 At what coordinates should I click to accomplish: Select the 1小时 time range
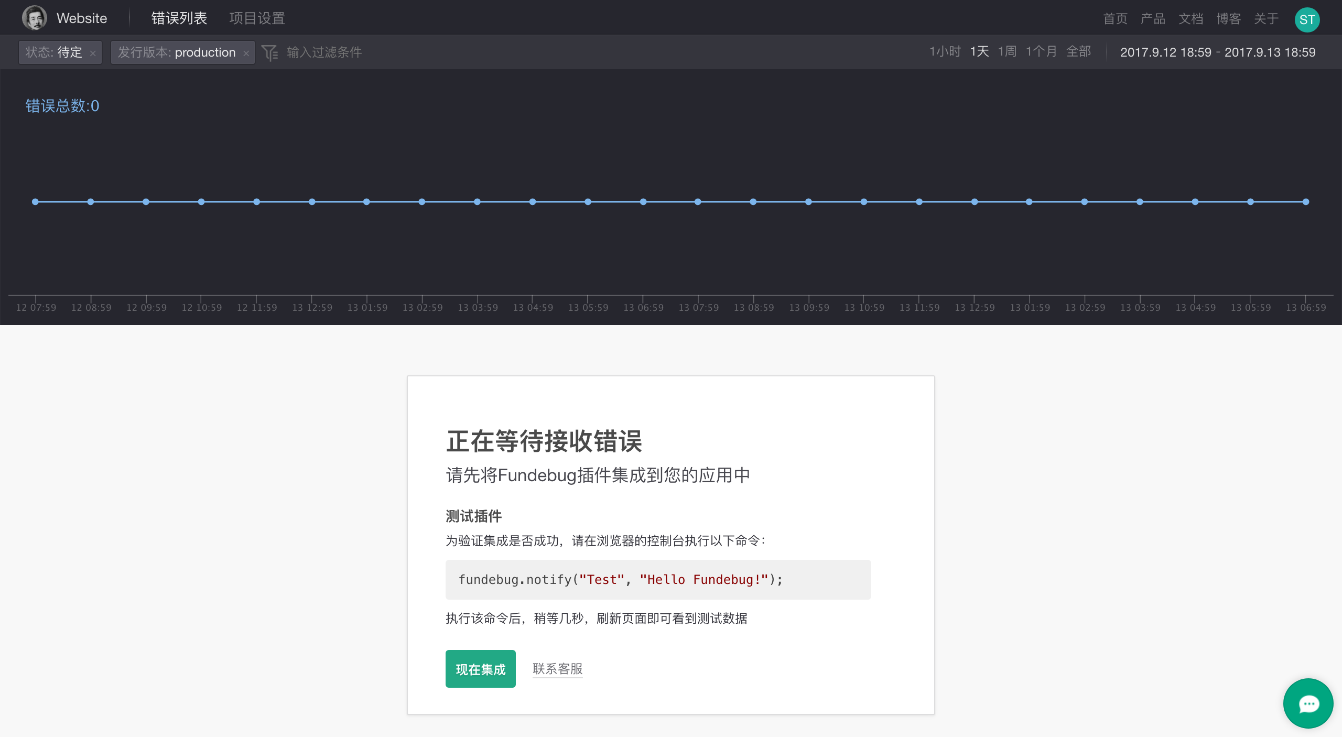tap(945, 51)
